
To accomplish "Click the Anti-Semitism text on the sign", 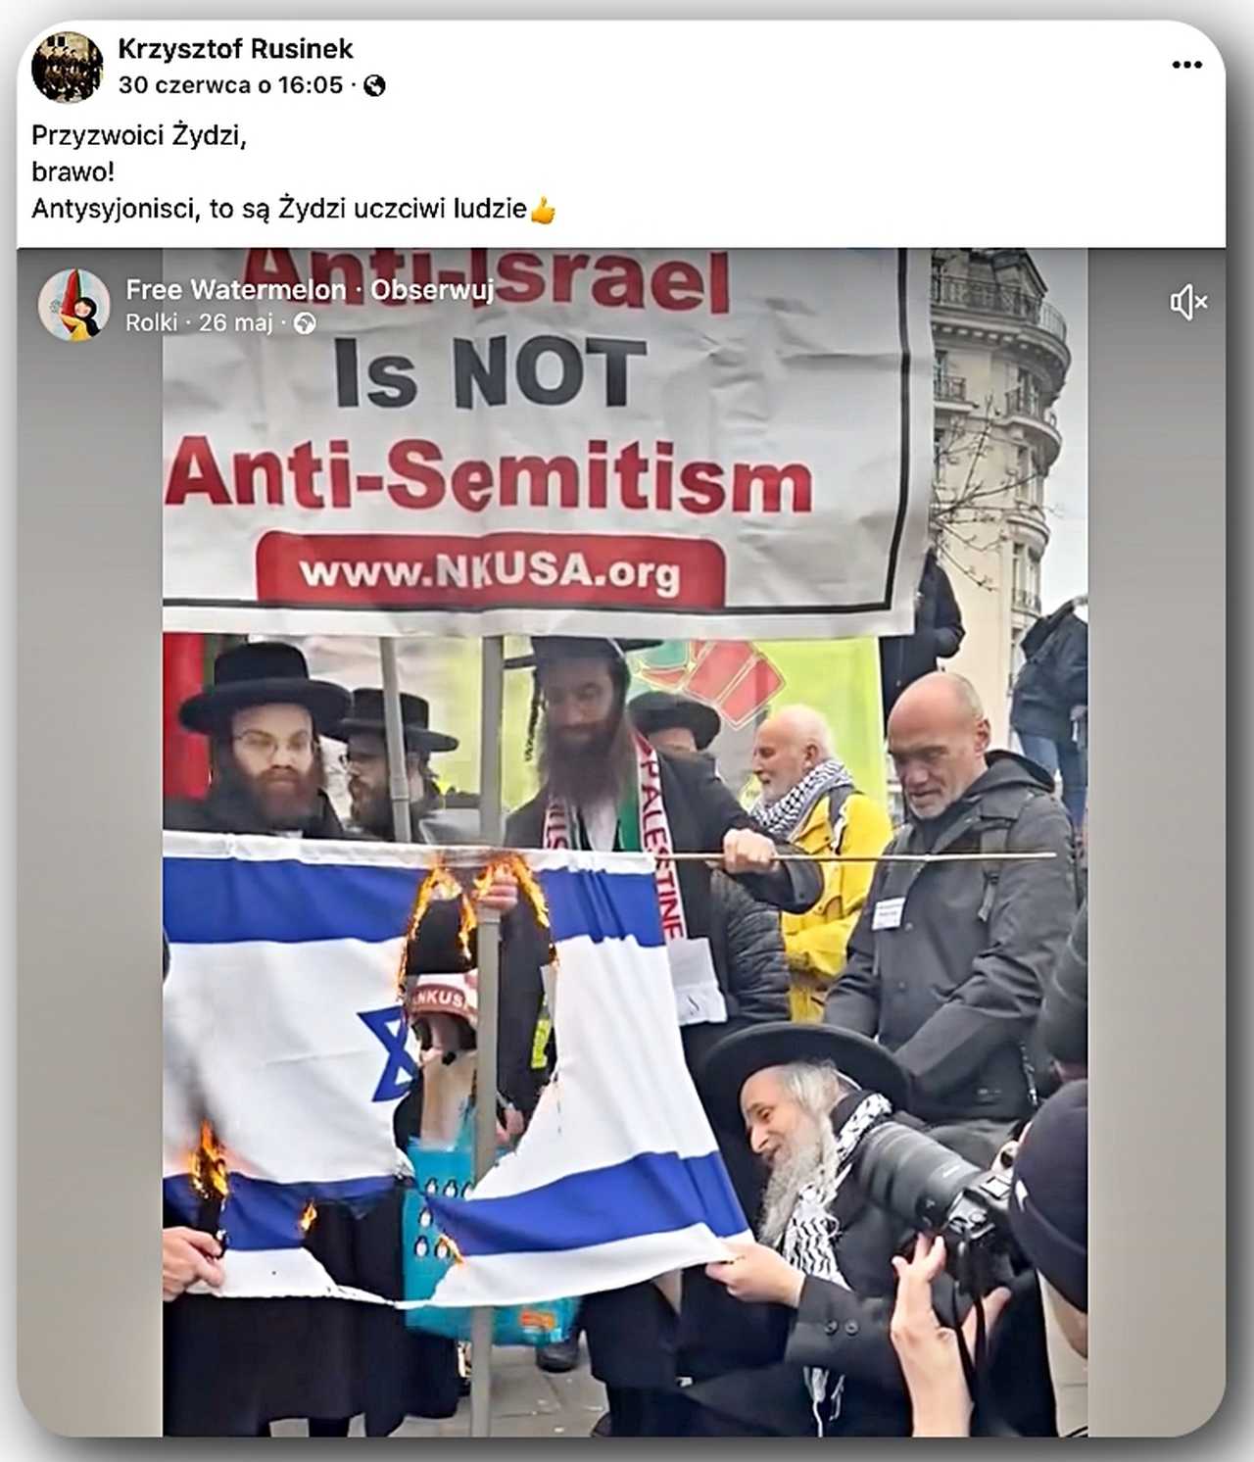I will (489, 477).
